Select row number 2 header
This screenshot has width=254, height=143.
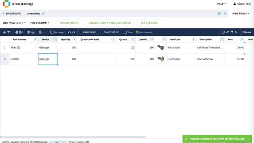(5, 59)
